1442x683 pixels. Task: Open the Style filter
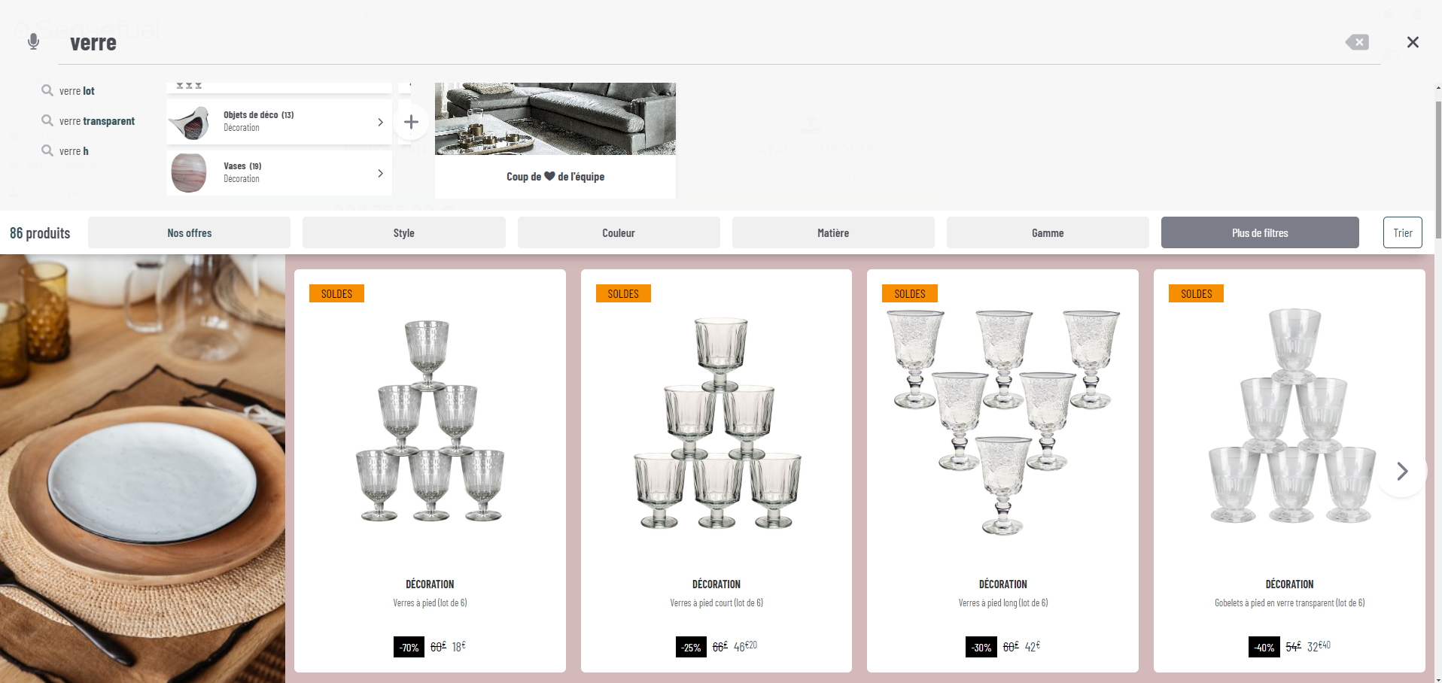click(403, 232)
